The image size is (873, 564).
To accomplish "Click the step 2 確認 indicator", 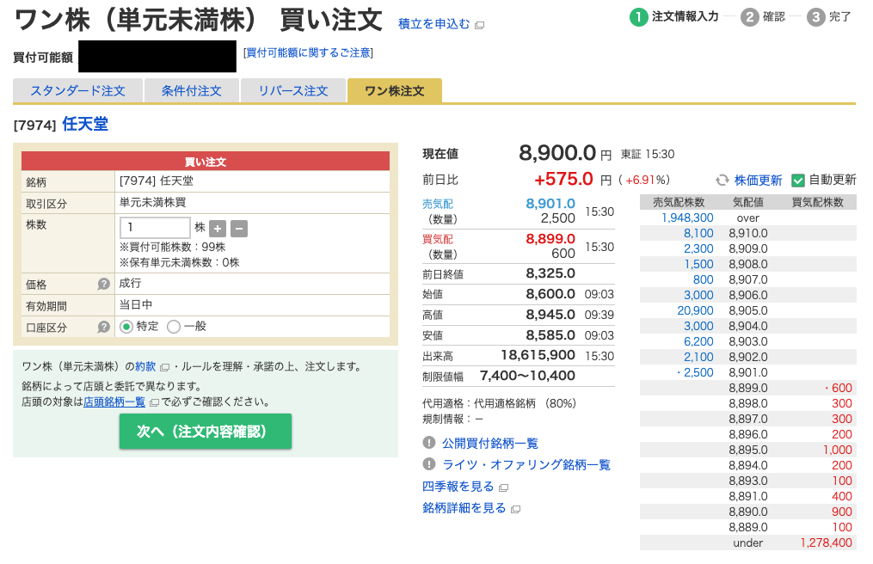I will (x=763, y=16).
